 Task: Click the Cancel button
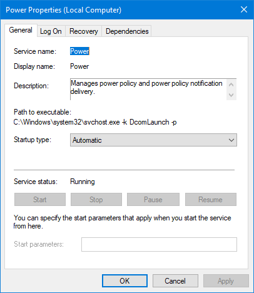click(175, 281)
